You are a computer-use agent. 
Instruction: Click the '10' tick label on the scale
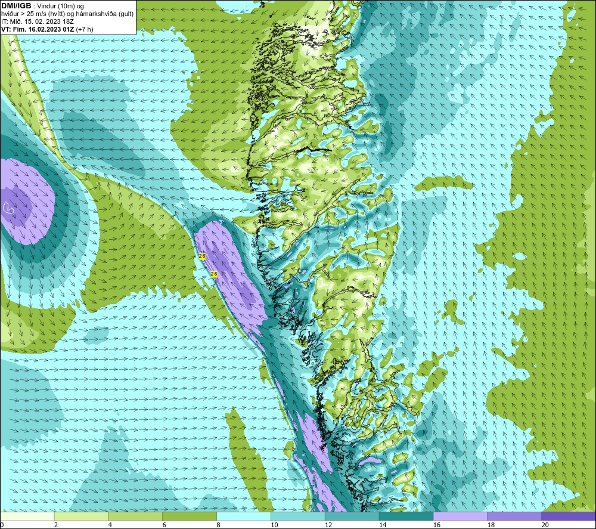(x=274, y=525)
